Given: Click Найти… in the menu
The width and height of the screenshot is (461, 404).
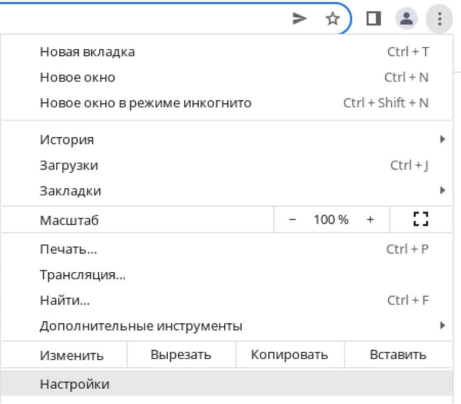Looking at the screenshot, I should (x=227, y=300).
